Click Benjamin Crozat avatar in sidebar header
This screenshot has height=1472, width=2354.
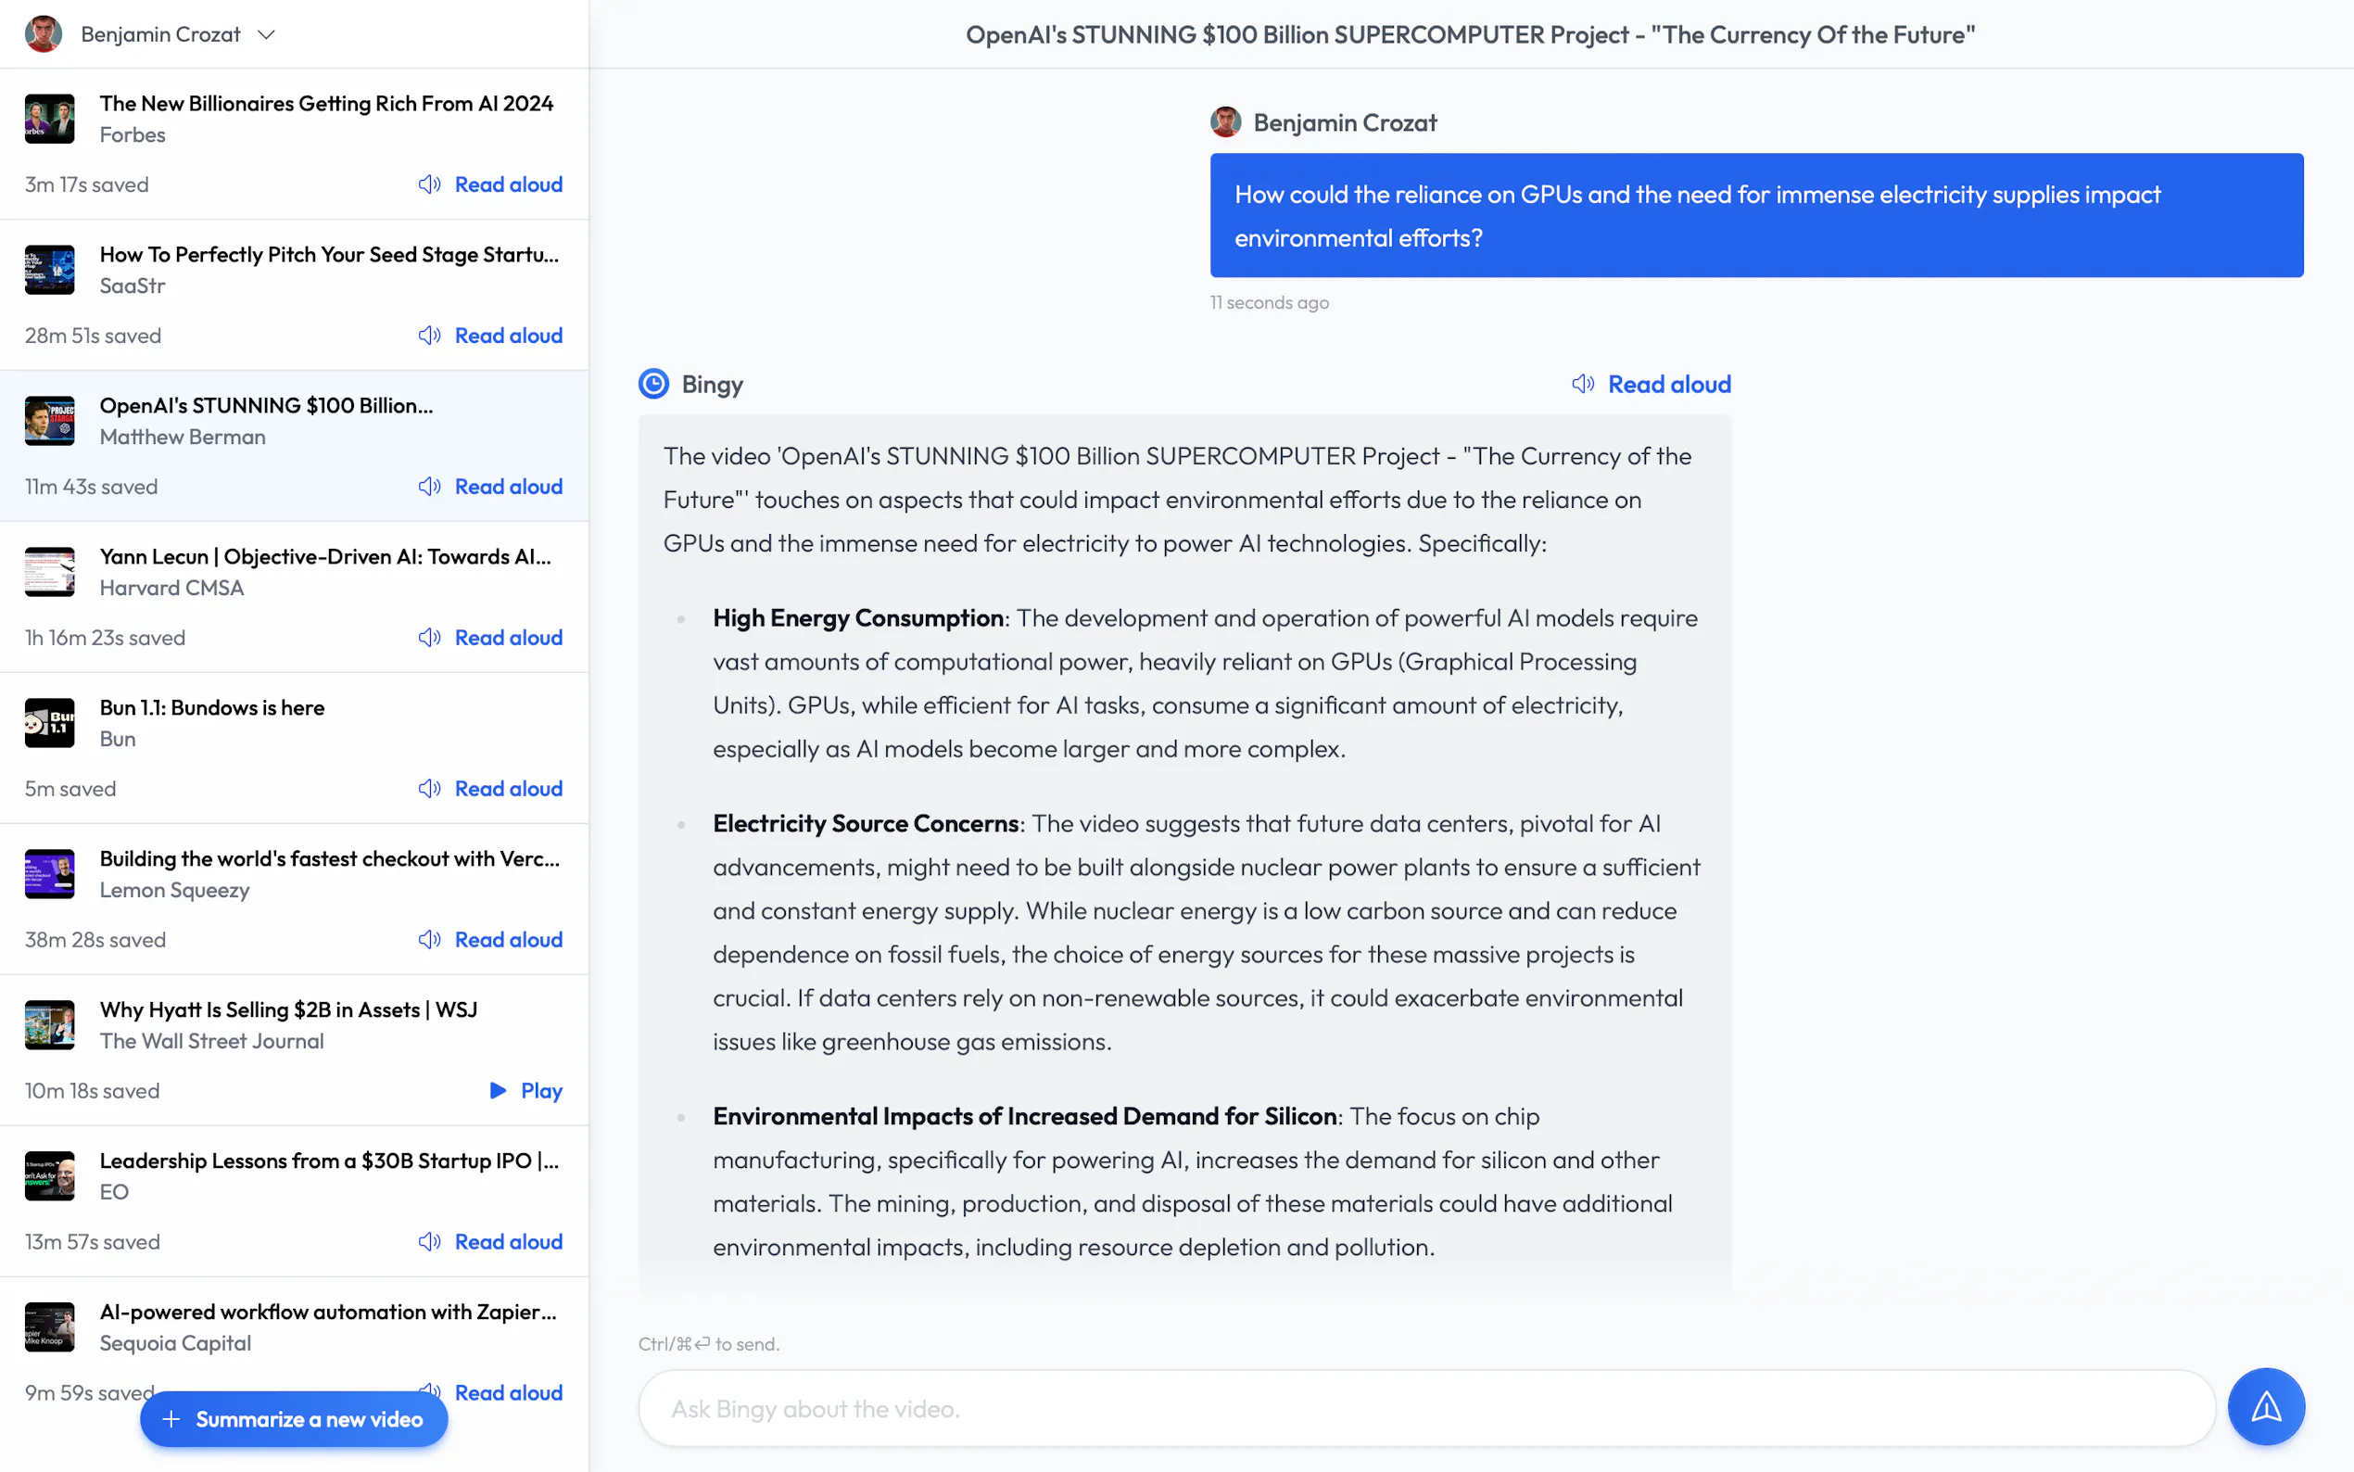(x=43, y=34)
